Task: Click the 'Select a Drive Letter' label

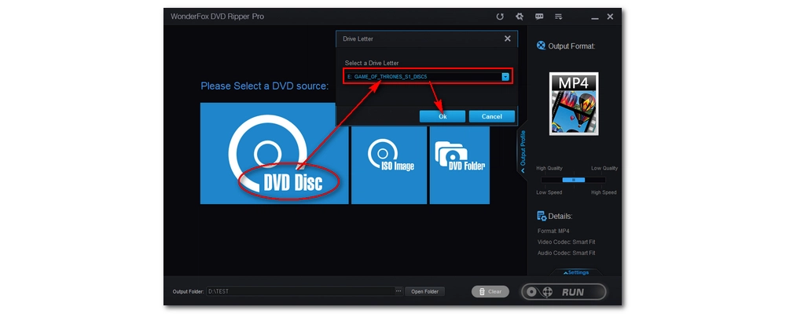Action: pos(372,63)
